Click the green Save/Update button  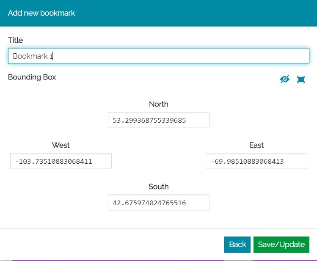(x=281, y=245)
